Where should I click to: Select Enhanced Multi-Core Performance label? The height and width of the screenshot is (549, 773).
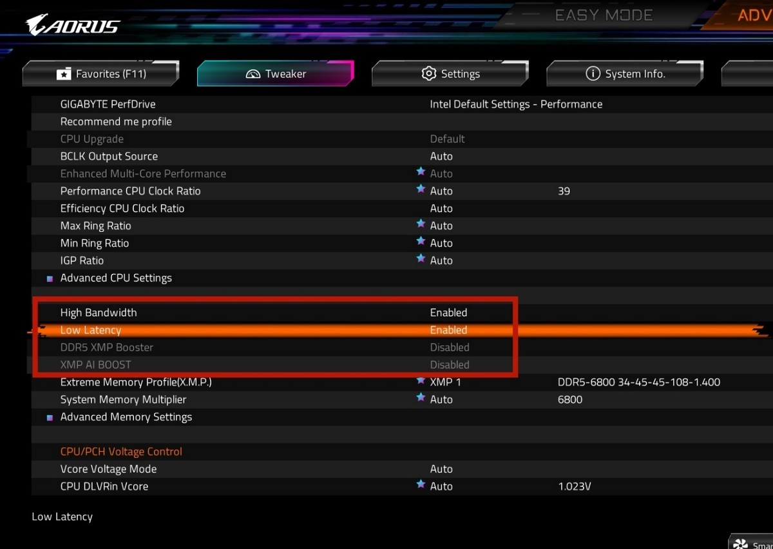coord(143,173)
